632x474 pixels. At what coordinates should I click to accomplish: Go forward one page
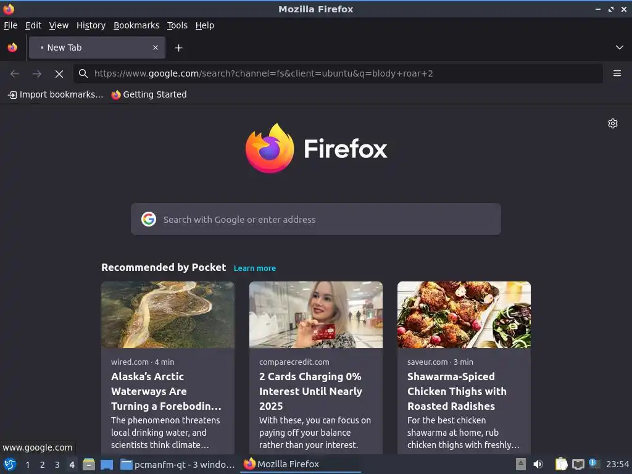(36, 74)
